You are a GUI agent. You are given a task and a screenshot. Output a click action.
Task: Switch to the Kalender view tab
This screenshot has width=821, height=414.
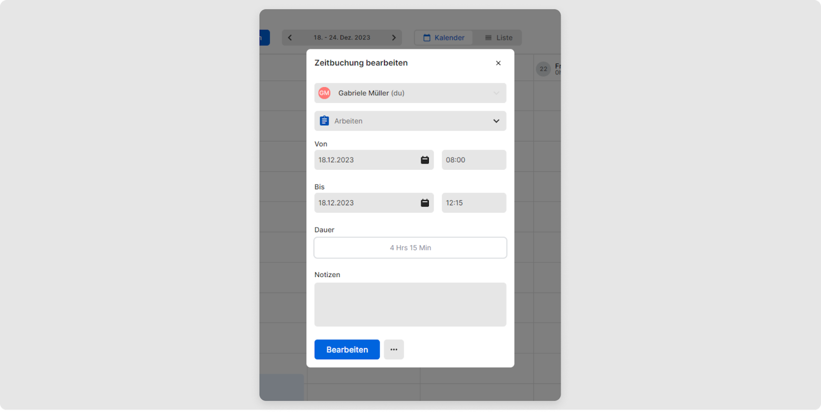point(444,38)
